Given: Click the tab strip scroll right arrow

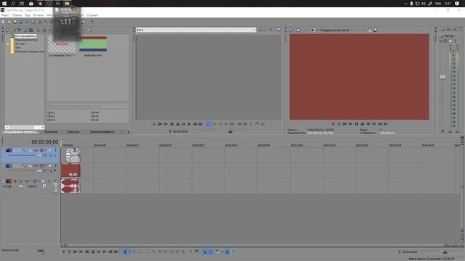Looking at the screenshot, I should [129, 132].
